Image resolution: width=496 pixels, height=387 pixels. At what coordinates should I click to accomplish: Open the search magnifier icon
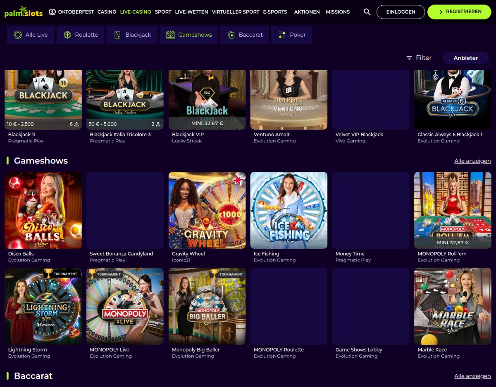coord(367,12)
